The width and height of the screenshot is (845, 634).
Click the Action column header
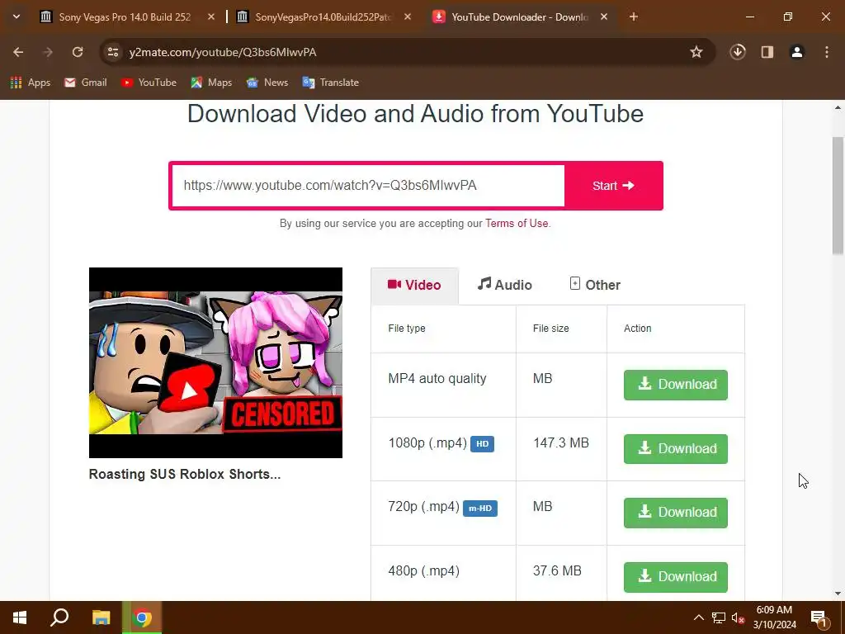tap(638, 329)
